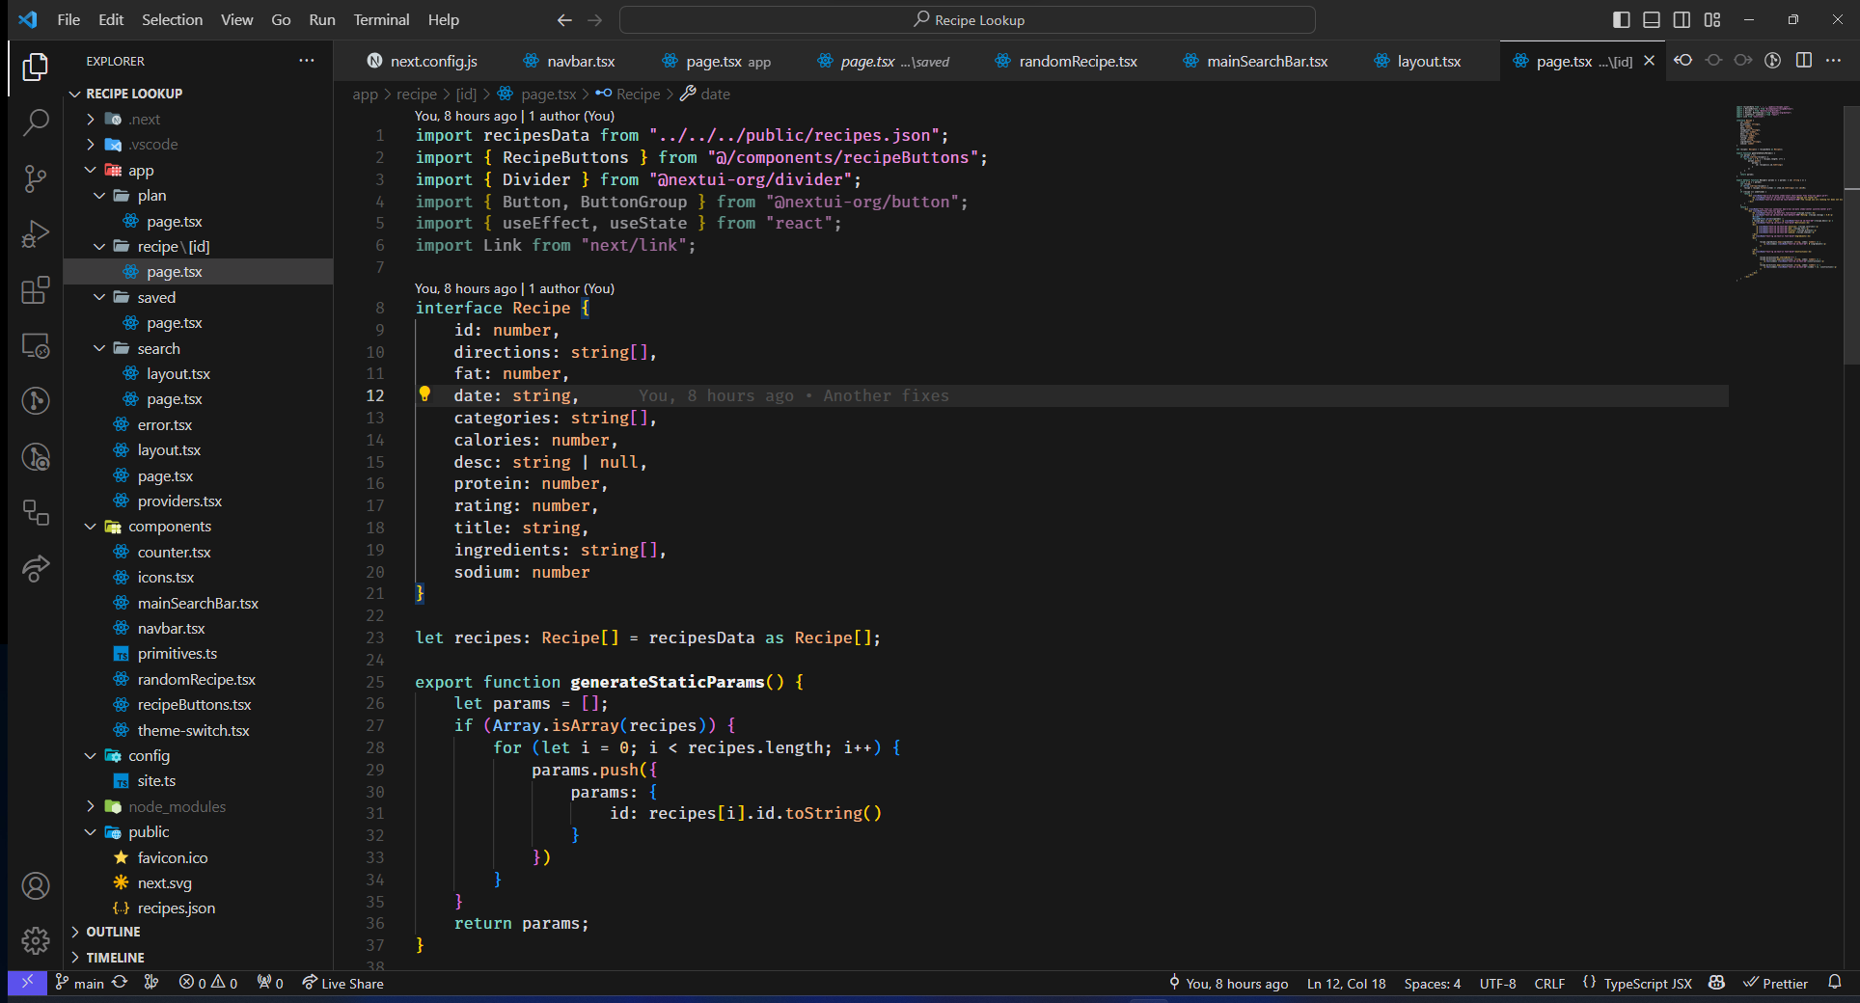Screen dimensions: 1860x1003
Task: Open the Accounts icon
Action: [x=36, y=886]
